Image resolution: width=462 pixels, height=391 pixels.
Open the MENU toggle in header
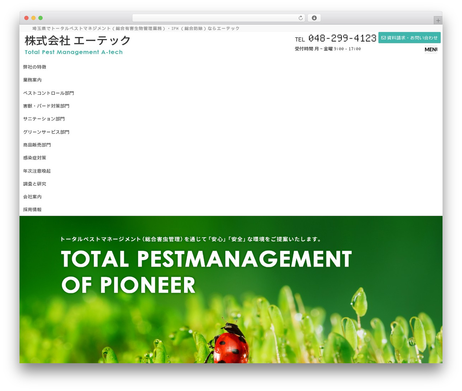[x=431, y=49]
